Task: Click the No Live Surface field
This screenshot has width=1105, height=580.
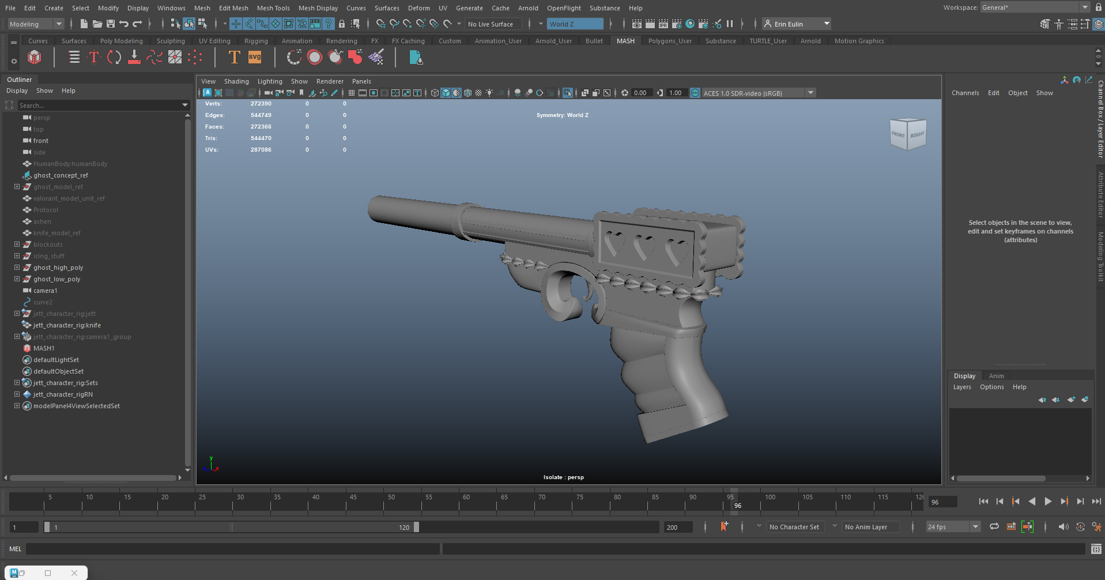Action: tap(493, 24)
